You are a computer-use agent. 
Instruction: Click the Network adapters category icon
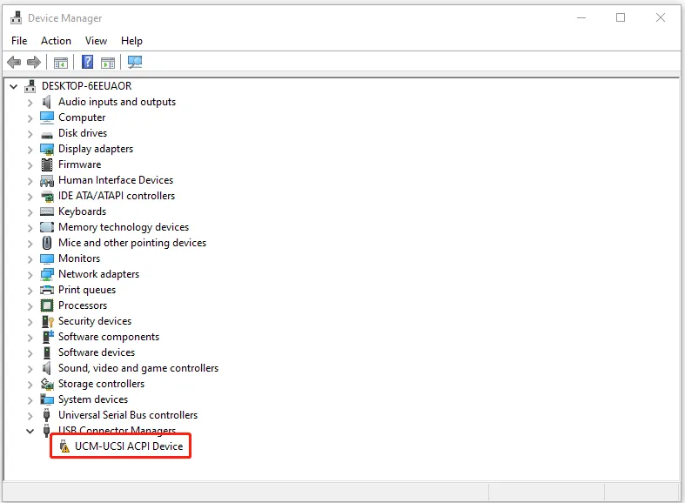(47, 274)
